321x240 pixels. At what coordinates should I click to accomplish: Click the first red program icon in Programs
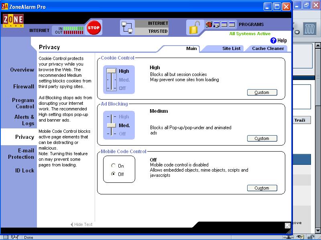coord(209,25)
